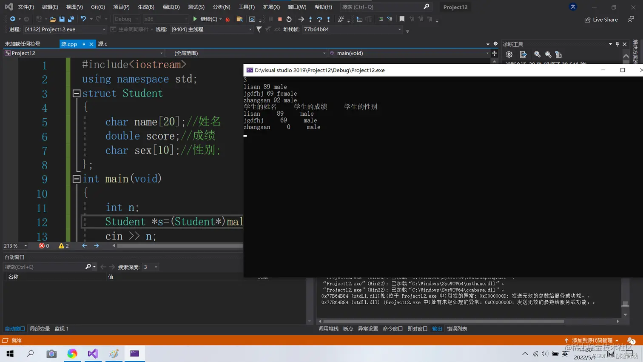The image size is (643, 362).
Task: Click the Bookmark toolbar icon
Action: click(x=402, y=19)
